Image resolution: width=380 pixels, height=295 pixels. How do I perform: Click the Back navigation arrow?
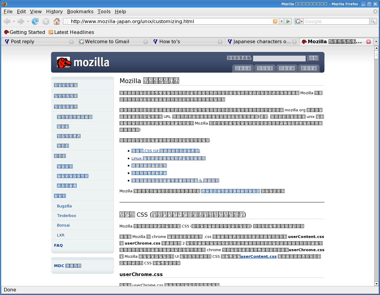coord(7,21)
